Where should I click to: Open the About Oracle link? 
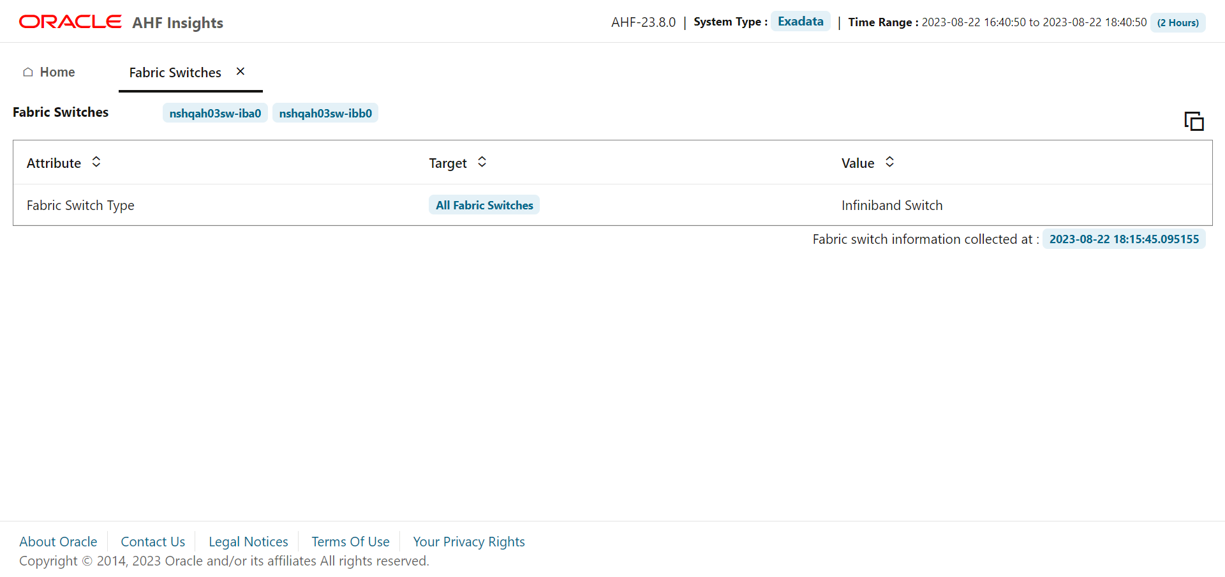[x=58, y=541]
